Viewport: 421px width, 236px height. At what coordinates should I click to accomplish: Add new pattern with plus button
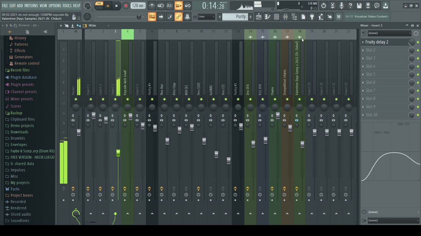click(x=250, y=17)
